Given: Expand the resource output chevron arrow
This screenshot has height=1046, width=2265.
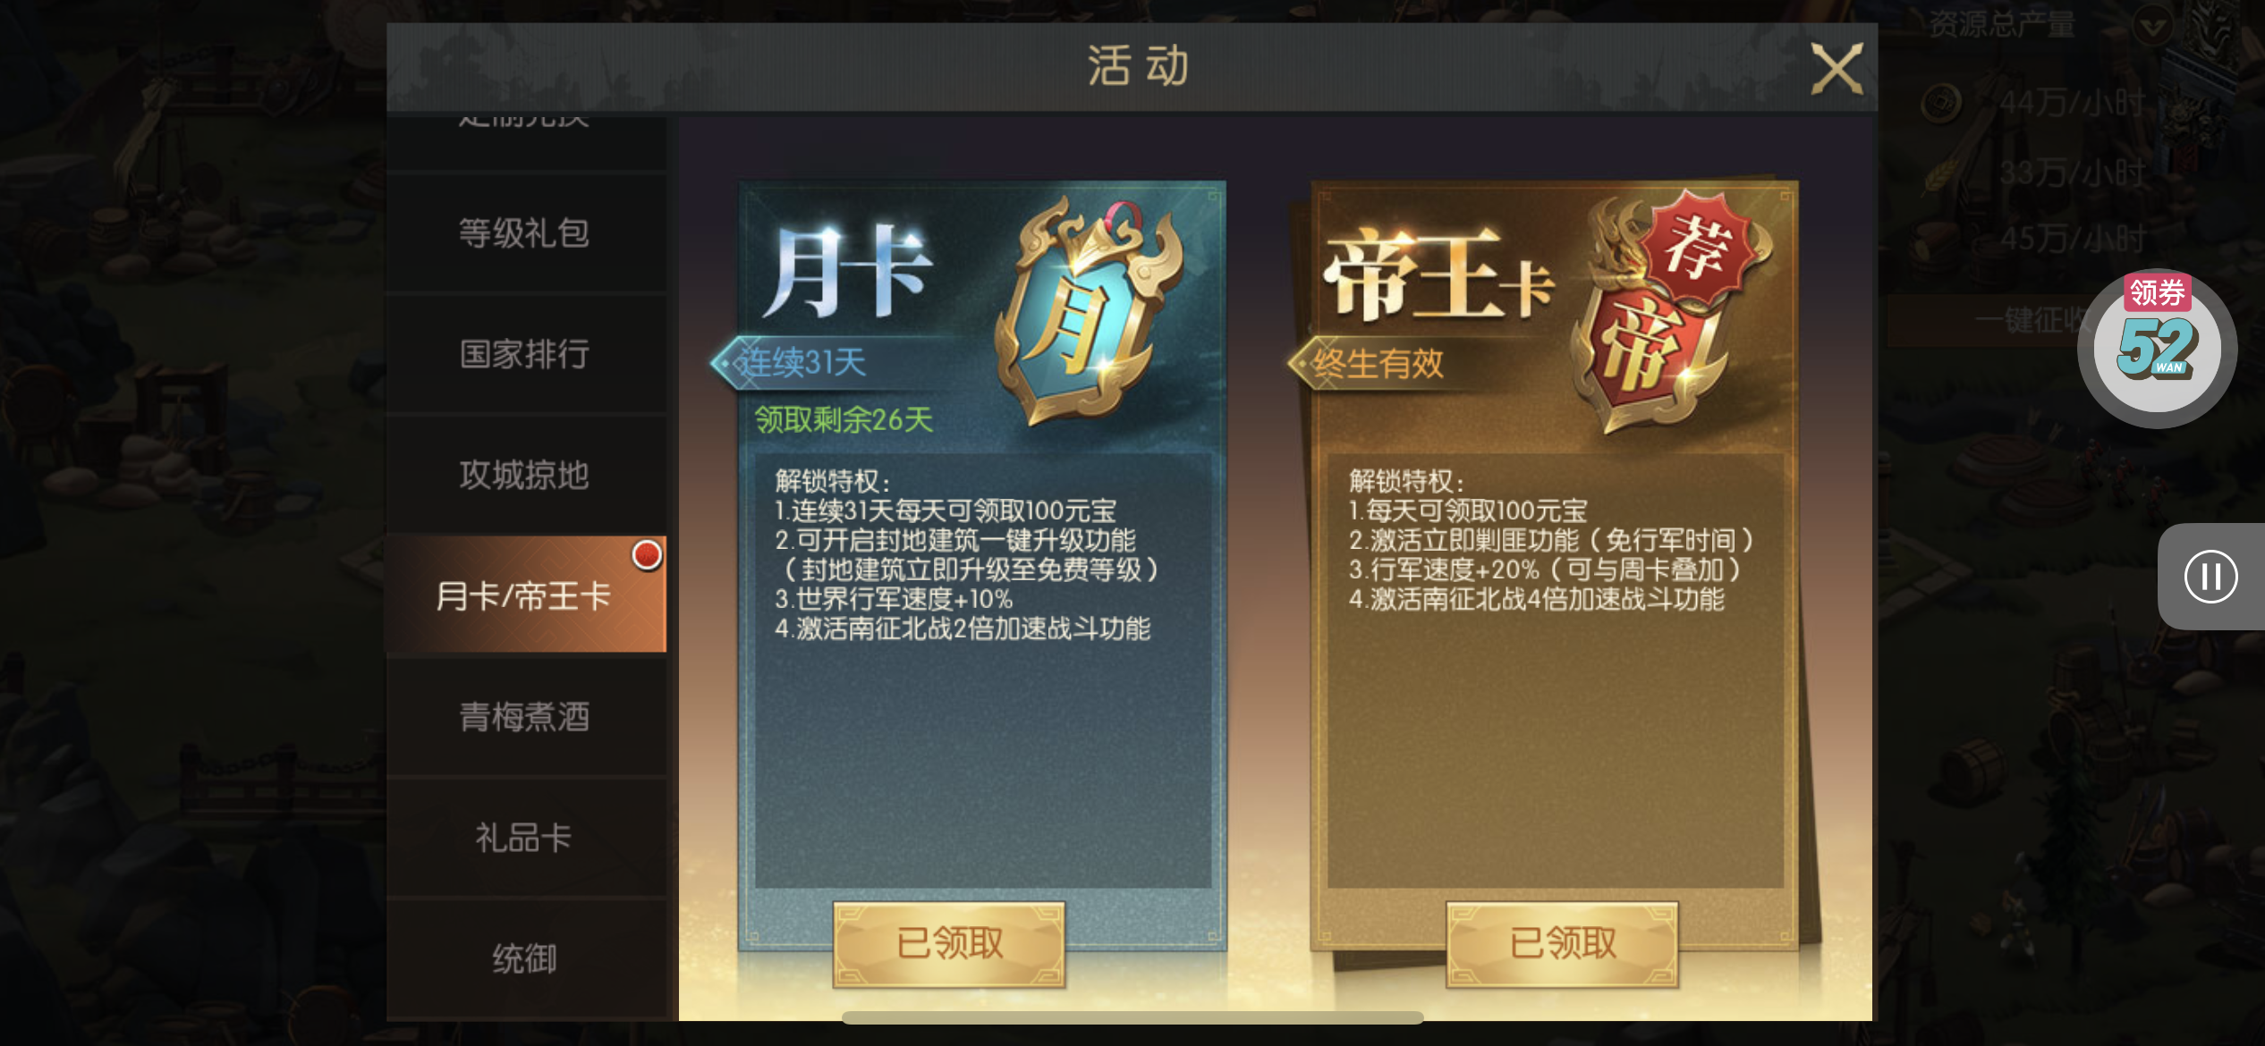Looking at the screenshot, I should [x=2152, y=26].
